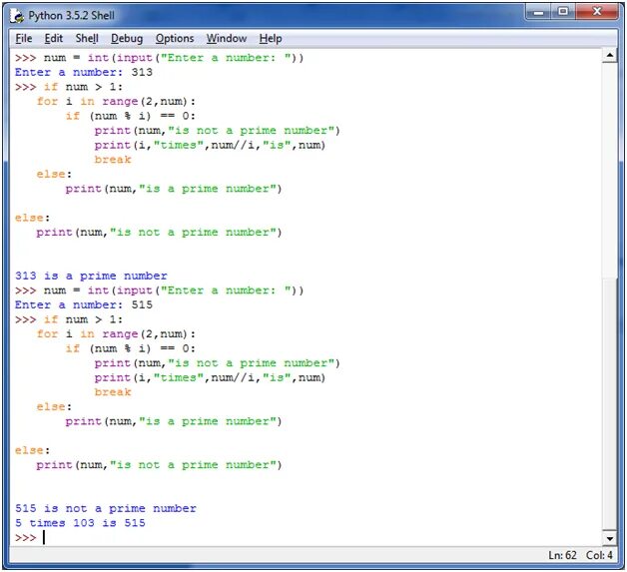
Task: Open the File menu
Action: (24, 38)
